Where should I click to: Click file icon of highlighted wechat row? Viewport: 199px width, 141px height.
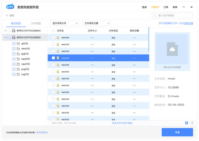click(x=58, y=58)
